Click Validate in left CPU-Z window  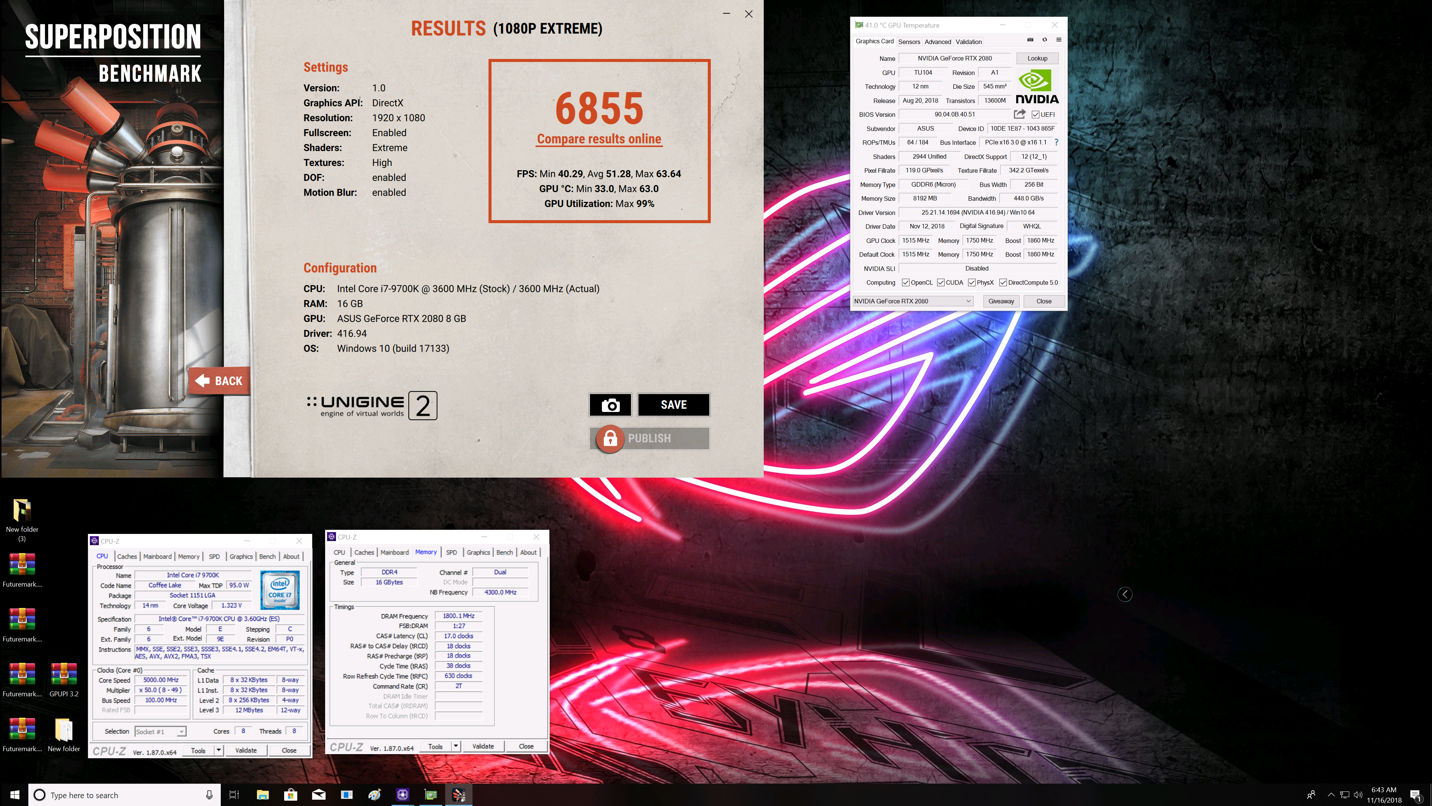(246, 750)
